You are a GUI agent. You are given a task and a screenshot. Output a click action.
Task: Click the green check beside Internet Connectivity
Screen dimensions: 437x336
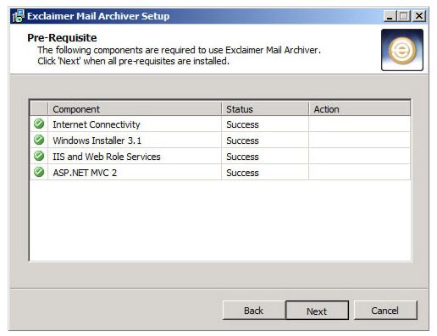tap(39, 124)
